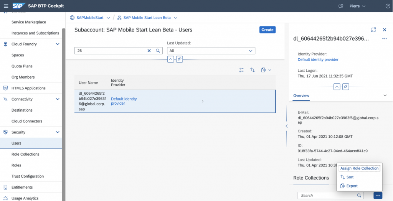
Task: Open the feedback chat icon in header
Action: pos(340,6)
